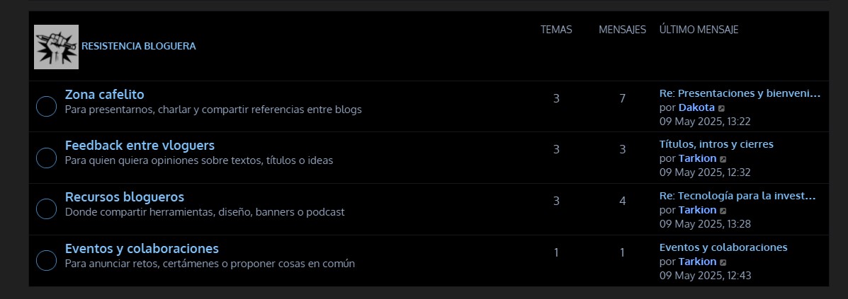Screen dimensions: 848x299
Task: Click the Feedback entre vloguers status icon
Action: (46, 158)
